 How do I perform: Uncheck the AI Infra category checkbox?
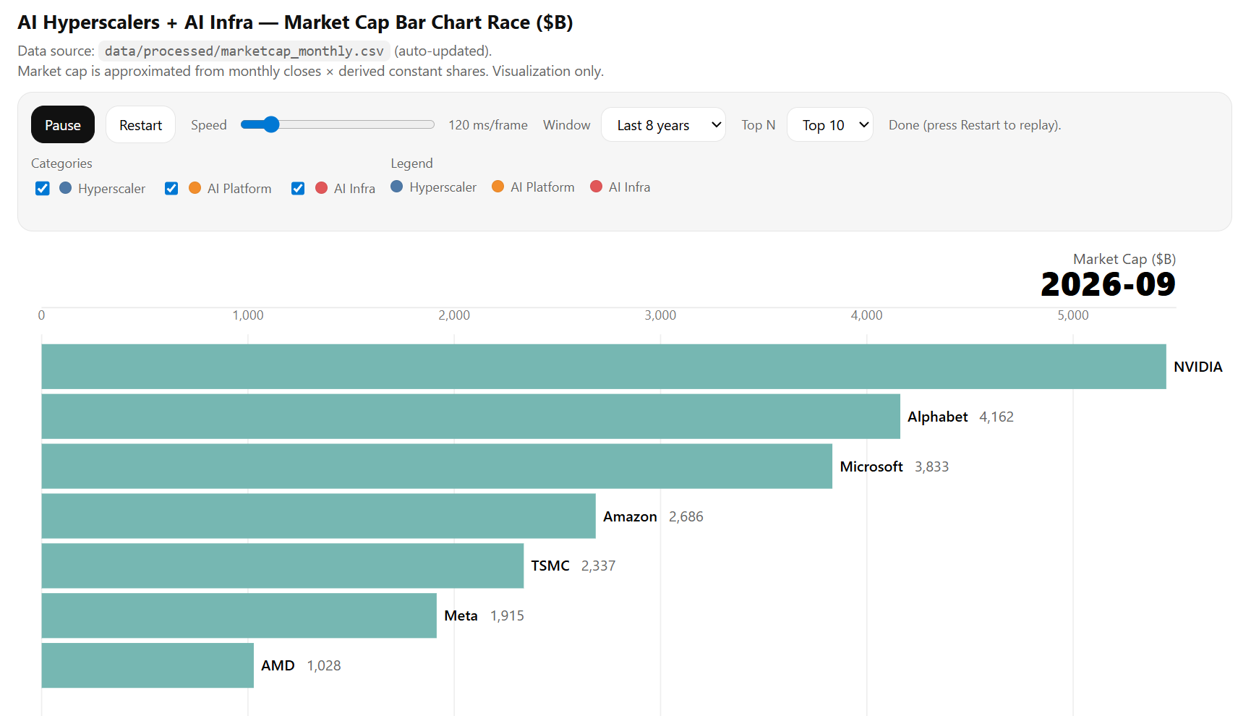click(x=298, y=189)
